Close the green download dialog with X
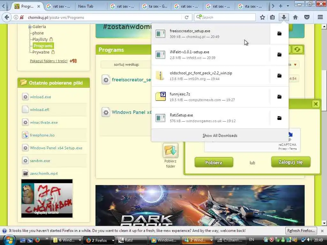 coord(316,104)
